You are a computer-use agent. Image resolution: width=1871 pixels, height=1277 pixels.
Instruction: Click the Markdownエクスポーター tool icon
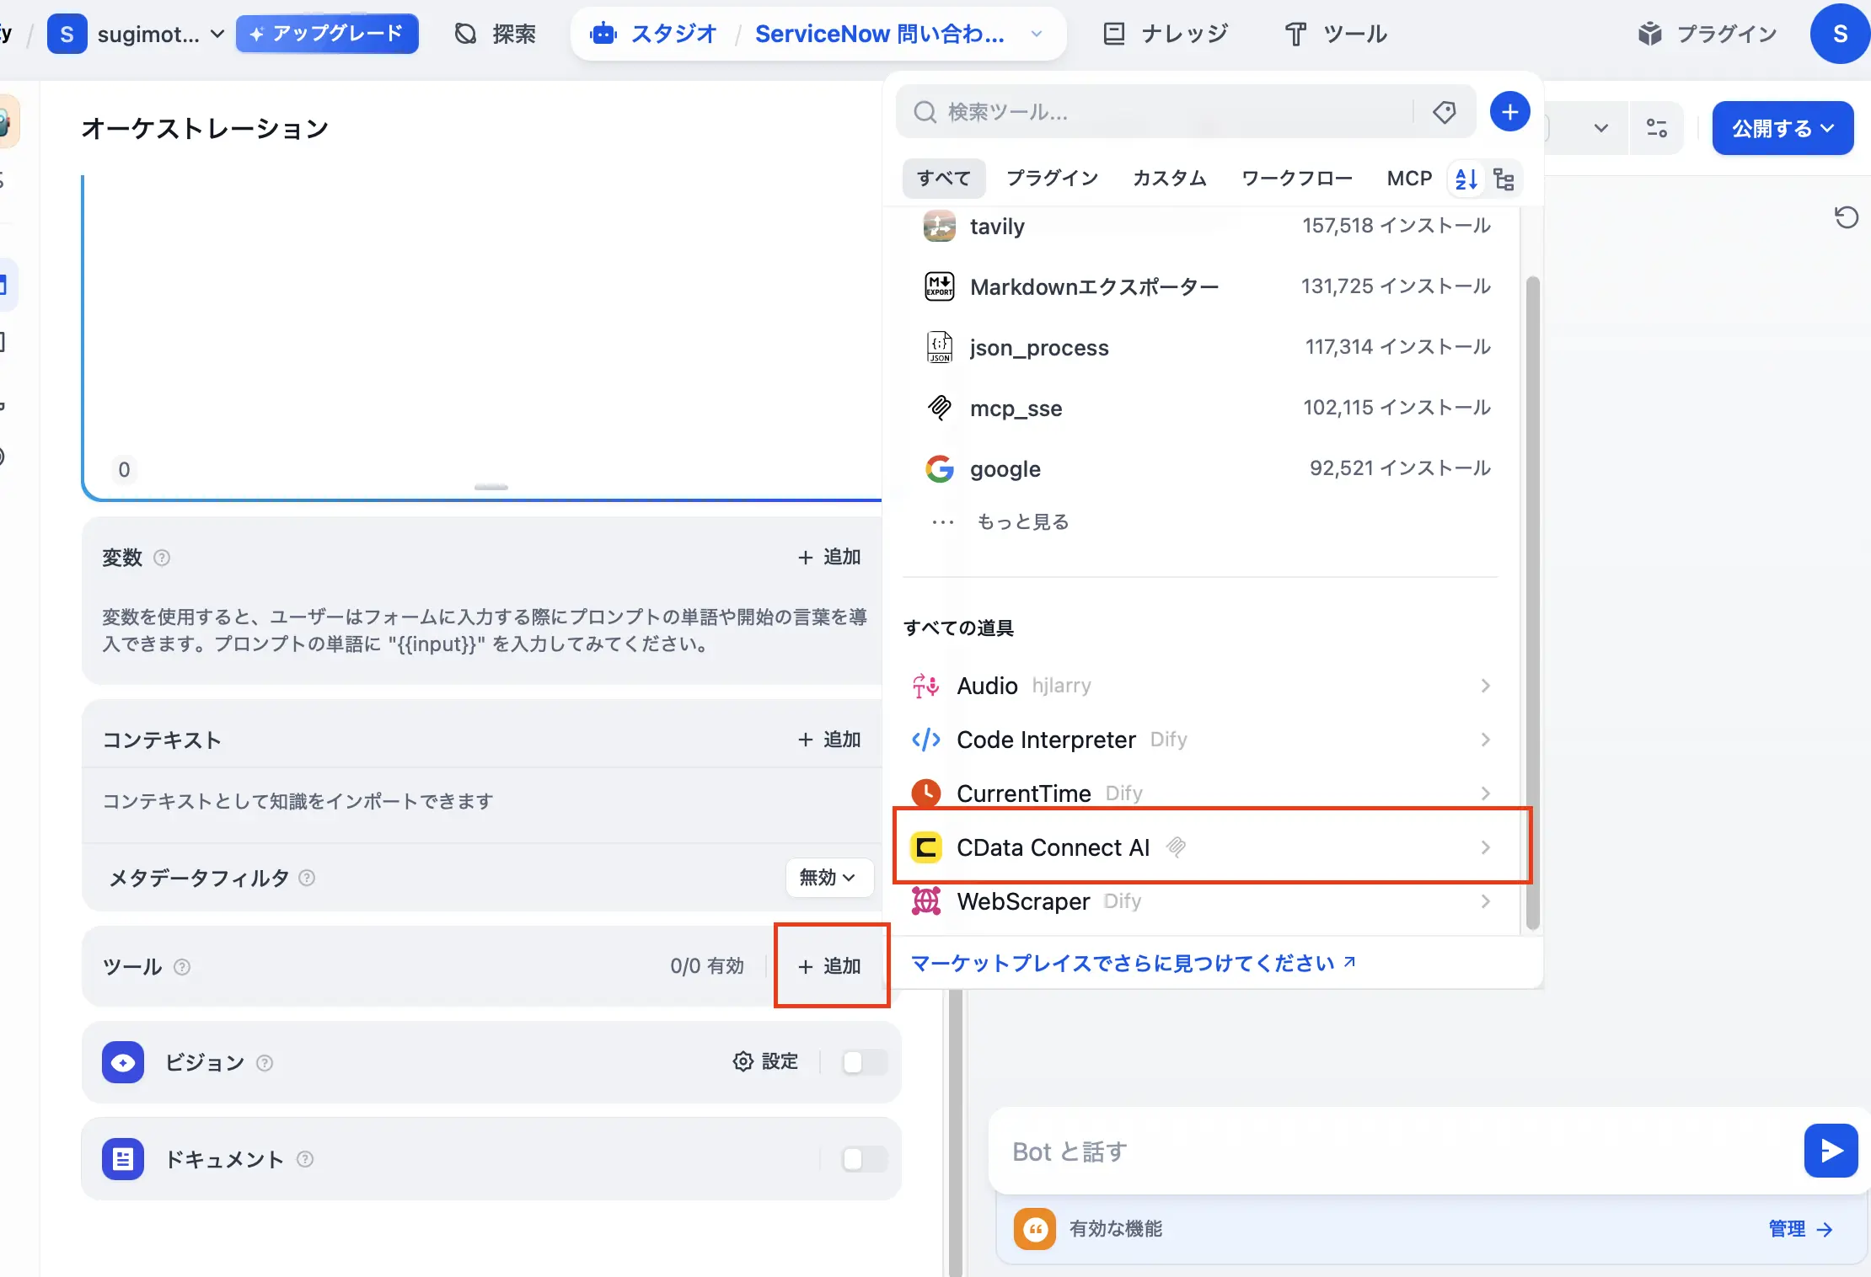click(x=939, y=286)
